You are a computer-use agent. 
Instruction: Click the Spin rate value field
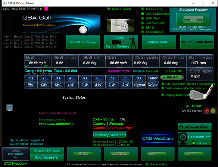200,61
